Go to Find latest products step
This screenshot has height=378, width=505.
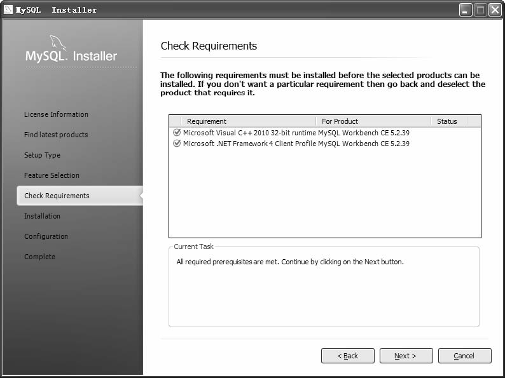pos(56,135)
